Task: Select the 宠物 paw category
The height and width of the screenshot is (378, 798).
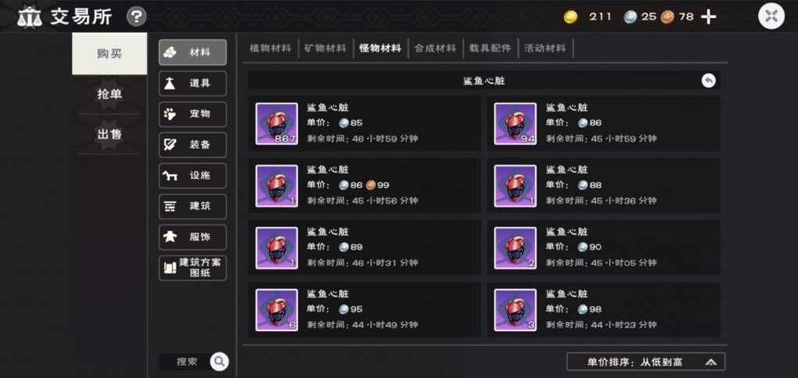Action: [x=192, y=114]
